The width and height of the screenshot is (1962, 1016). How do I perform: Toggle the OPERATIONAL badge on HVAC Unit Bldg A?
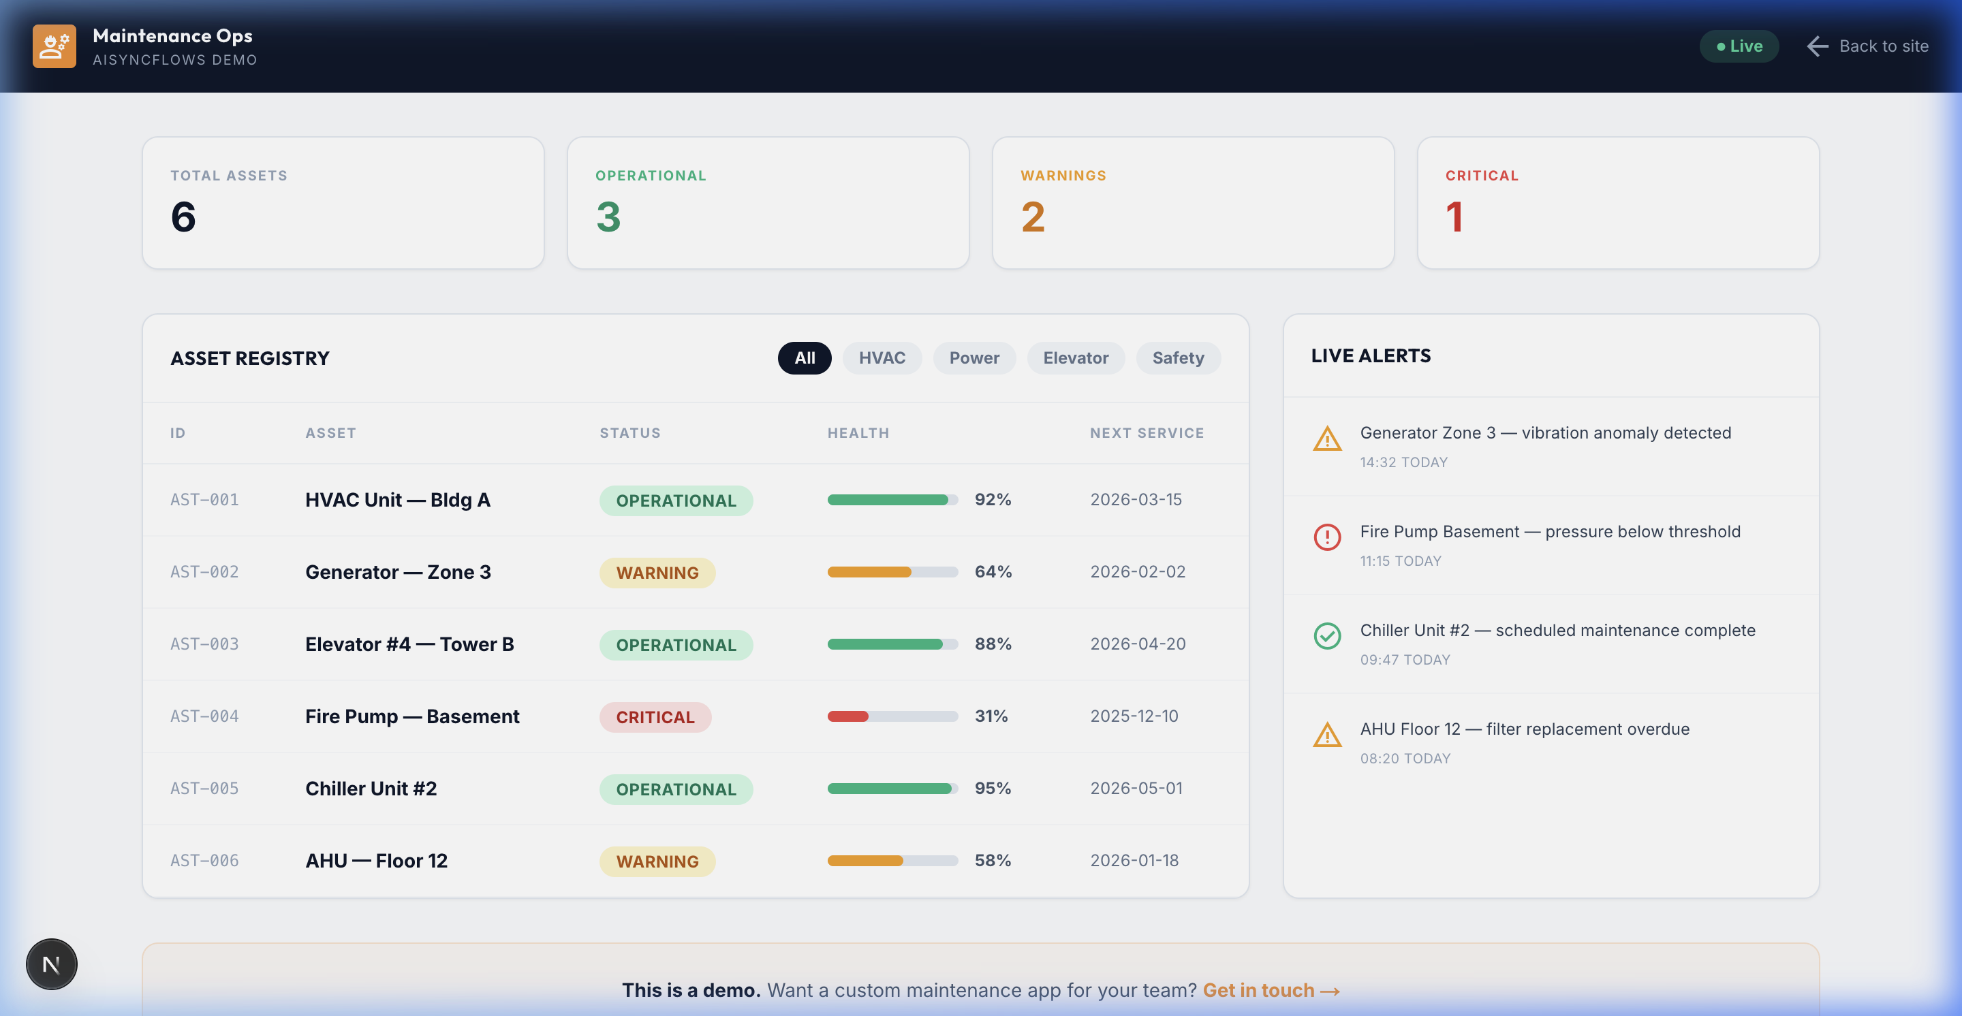pyautogui.click(x=676, y=500)
